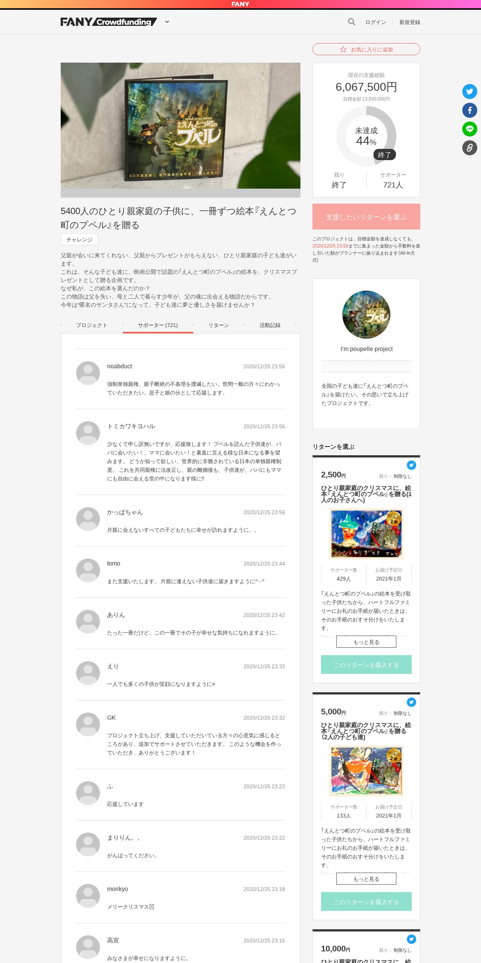
Task: Add project to favorites with お気に入りに追加
Action: point(366,49)
